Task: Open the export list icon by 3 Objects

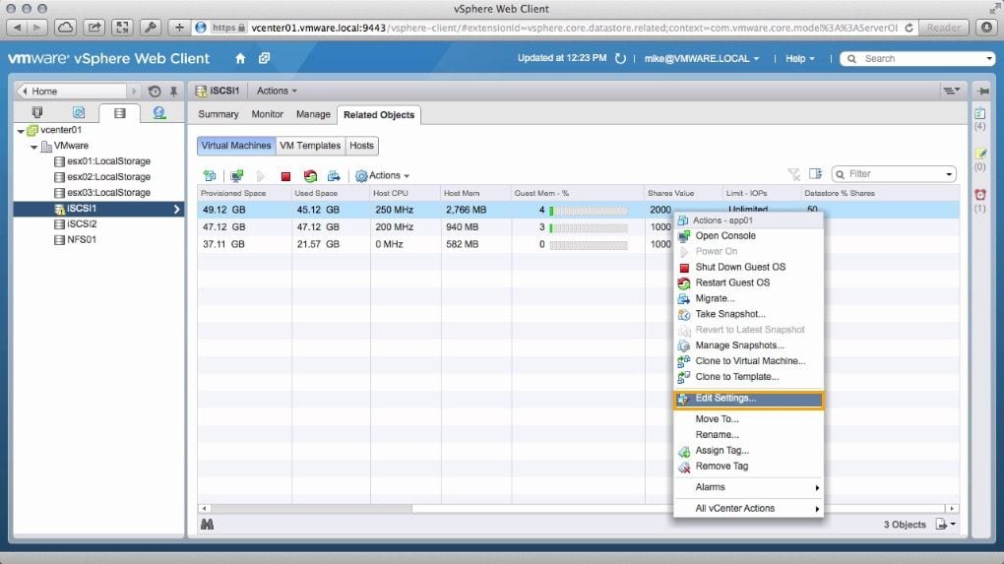Action: click(x=945, y=525)
